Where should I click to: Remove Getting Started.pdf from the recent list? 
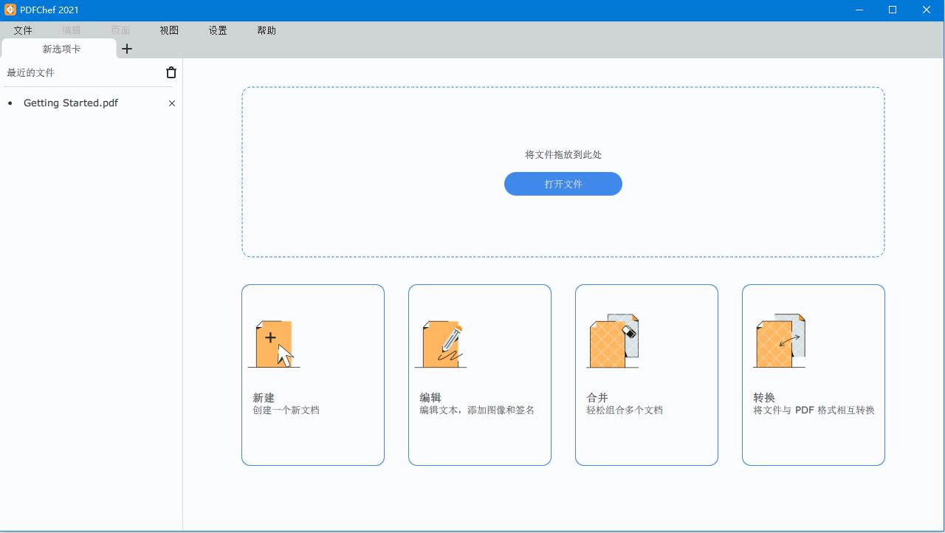[x=172, y=103]
